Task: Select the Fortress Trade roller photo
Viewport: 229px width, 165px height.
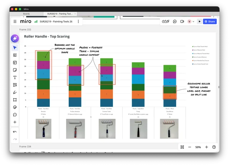Action: (107, 128)
